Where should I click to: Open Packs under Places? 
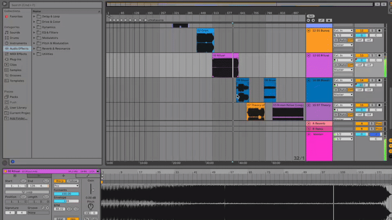pos(14,97)
